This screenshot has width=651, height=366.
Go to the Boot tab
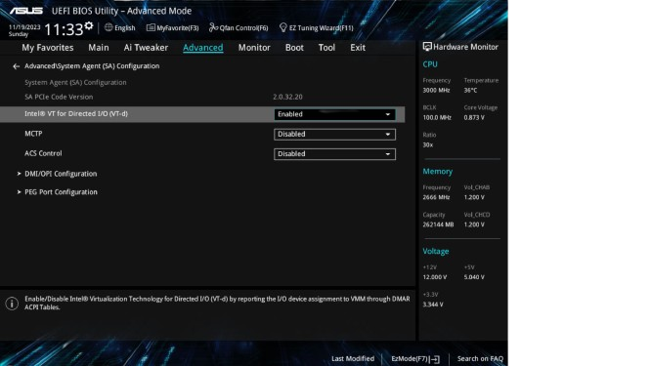(294, 48)
